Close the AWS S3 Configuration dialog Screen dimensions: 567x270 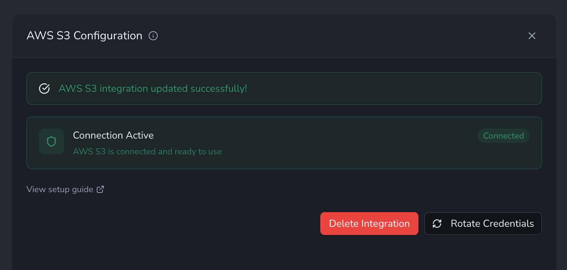(532, 36)
